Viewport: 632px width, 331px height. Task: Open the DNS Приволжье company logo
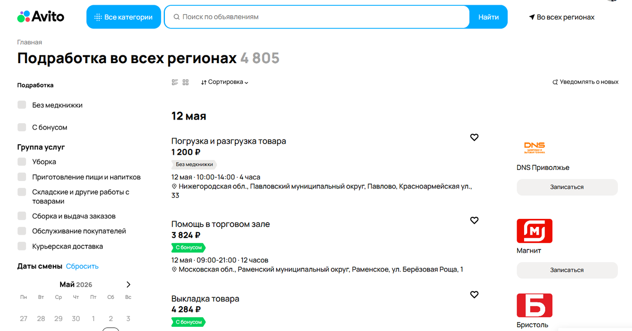coord(535,148)
